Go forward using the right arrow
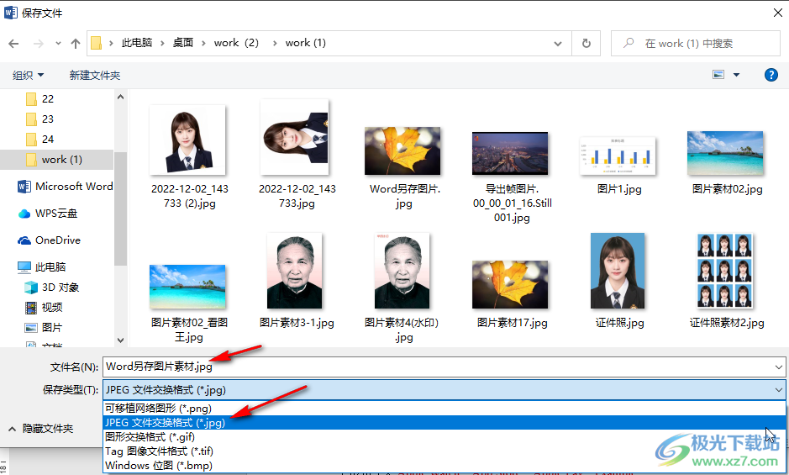 tap(39, 44)
